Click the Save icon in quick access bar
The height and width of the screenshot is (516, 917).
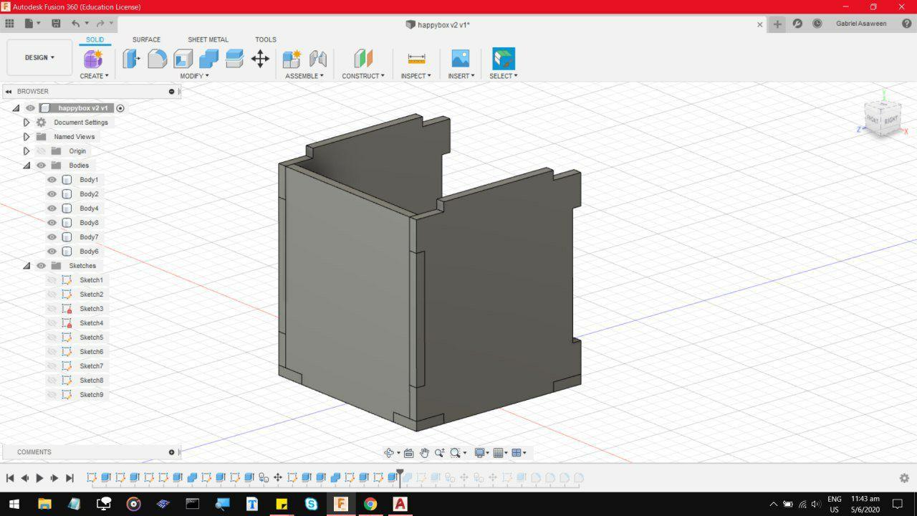click(56, 24)
